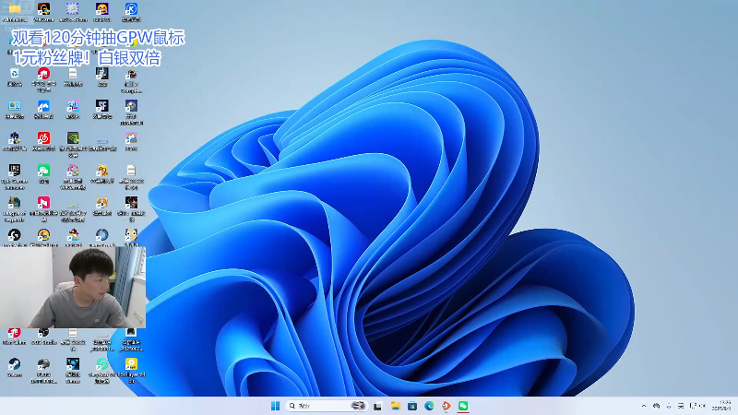Open the Administrator folder on desktop
The width and height of the screenshot is (738, 415).
(x=15, y=11)
